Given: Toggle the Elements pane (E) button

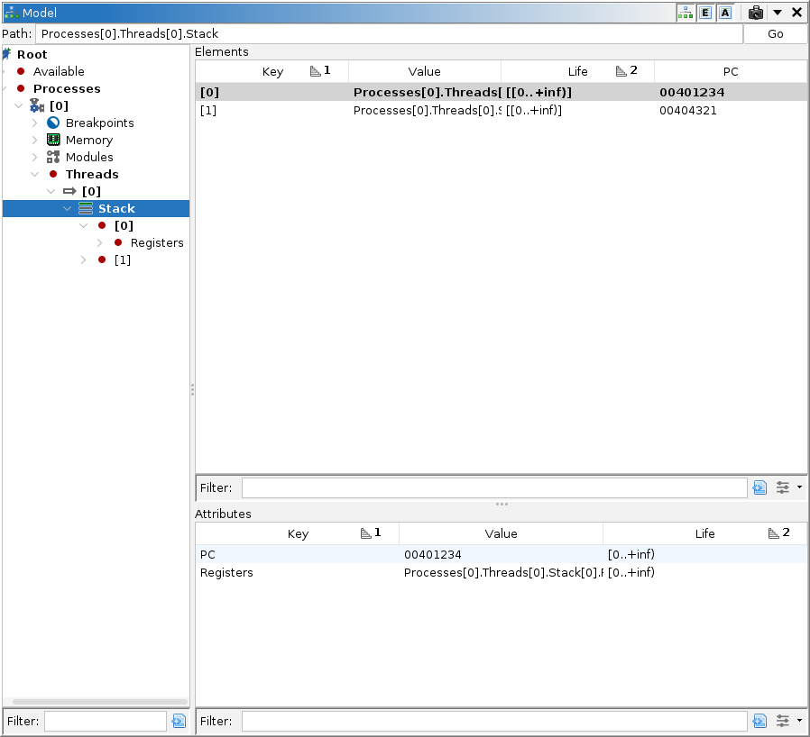Looking at the screenshot, I should tap(705, 13).
